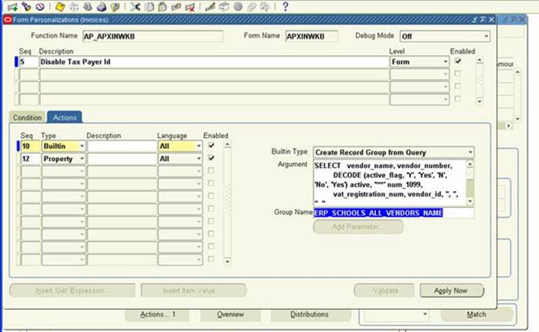The height and width of the screenshot is (332, 539).
Task: Open the Type dropdown showing Property
Action: 82,159
